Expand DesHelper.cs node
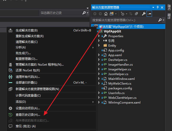 click(99, 60)
